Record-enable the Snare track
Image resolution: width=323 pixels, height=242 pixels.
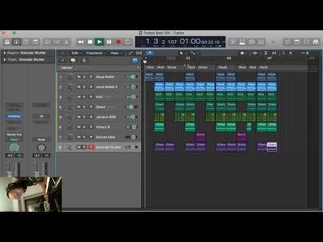(x=91, y=107)
